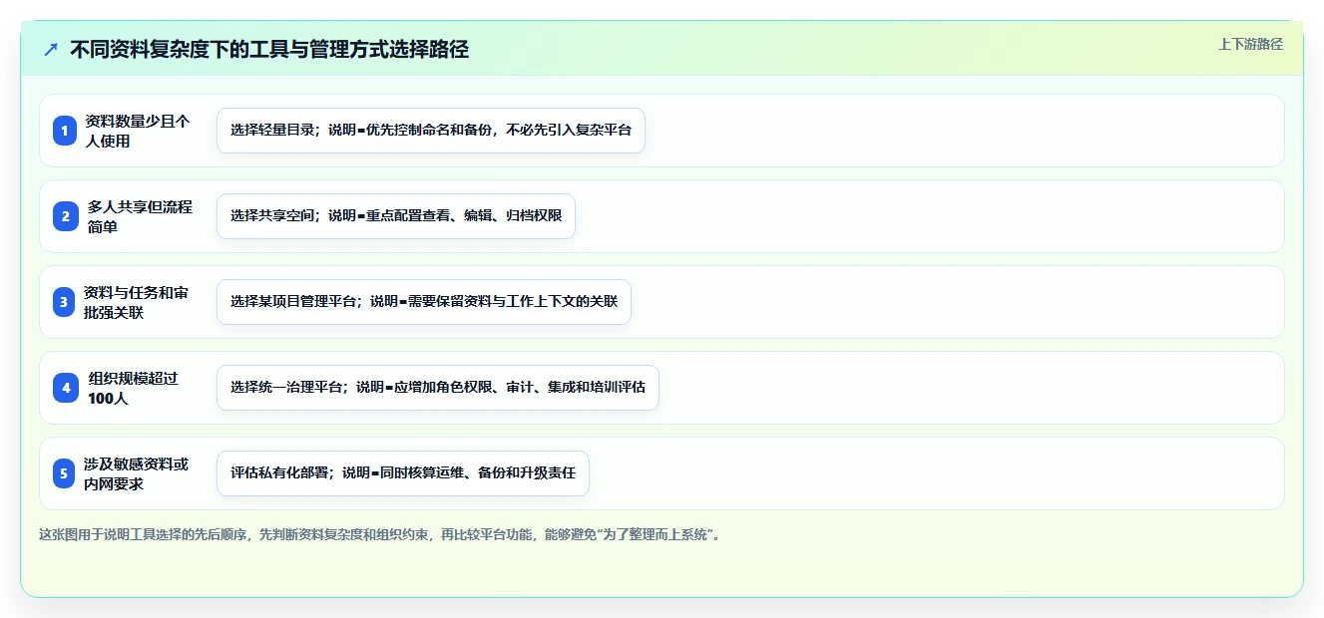Click the 选择统一治理平台 recommendation box

[x=438, y=388]
